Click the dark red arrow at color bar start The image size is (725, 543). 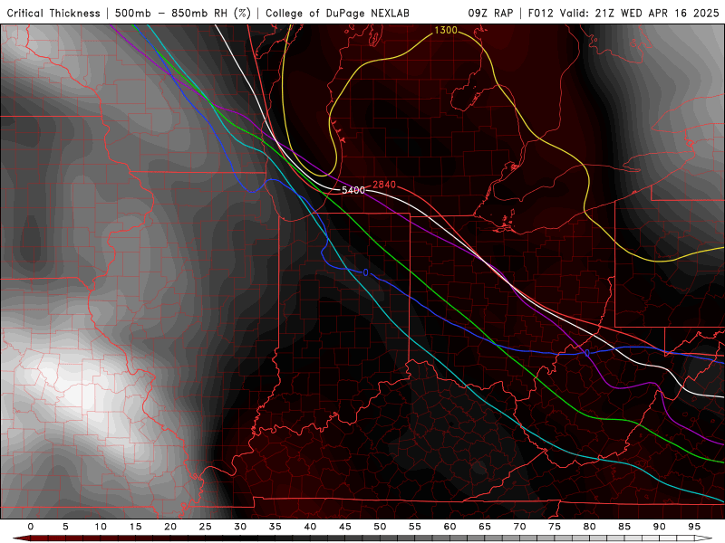[x=21, y=538]
